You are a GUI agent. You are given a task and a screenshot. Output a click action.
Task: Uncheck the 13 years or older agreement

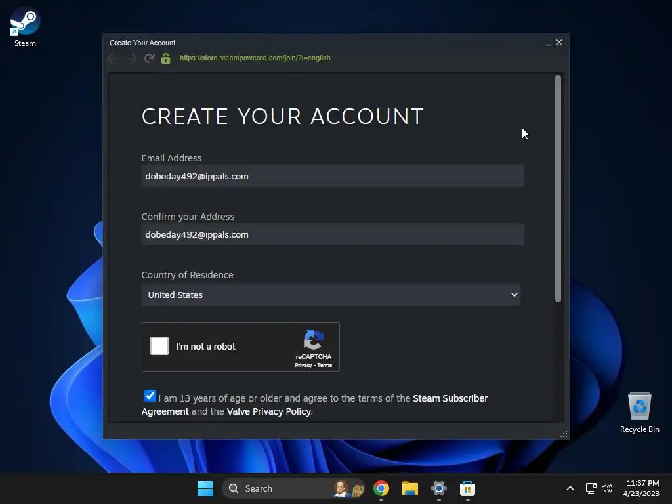tap(150, 396)
